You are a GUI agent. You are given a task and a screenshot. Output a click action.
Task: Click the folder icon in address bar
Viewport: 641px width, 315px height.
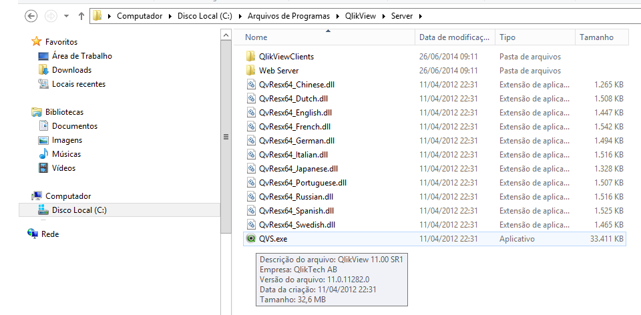(97, 16)
